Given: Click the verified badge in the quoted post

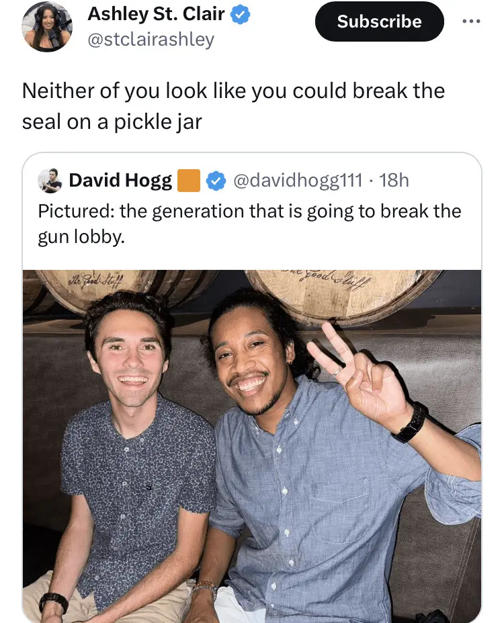Looking at the screenshot, I should (215, 180).
